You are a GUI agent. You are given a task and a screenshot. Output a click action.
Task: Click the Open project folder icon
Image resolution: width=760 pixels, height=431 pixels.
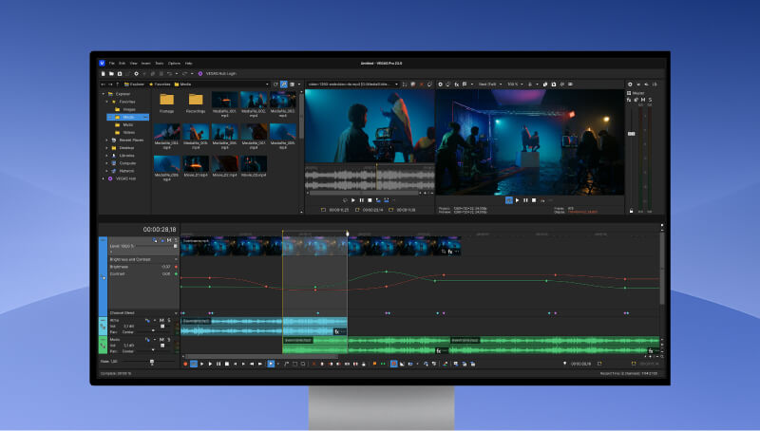[x=111, y=74]
